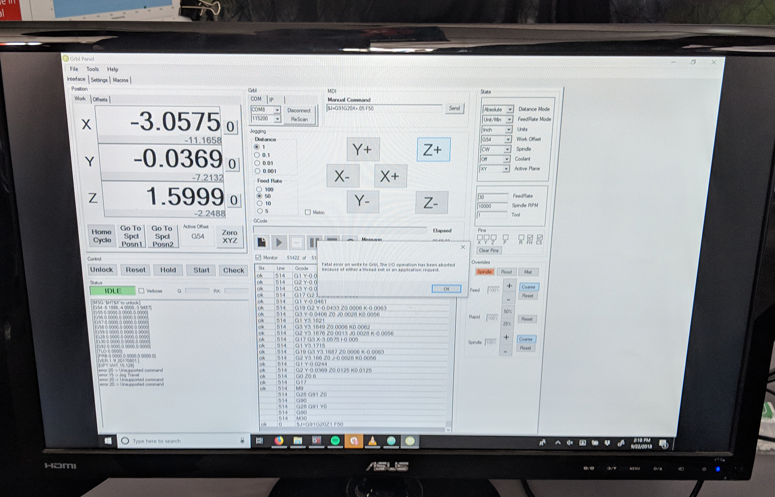775x497 pixels.
Task: Click the Windows Start button
Action: coord(108,440)
